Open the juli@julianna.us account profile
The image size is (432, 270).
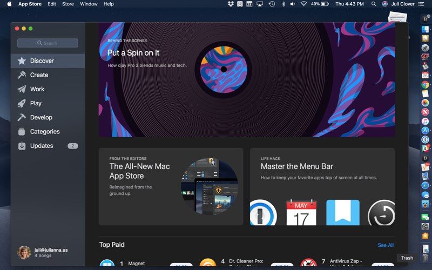click(x=43, y=252)
